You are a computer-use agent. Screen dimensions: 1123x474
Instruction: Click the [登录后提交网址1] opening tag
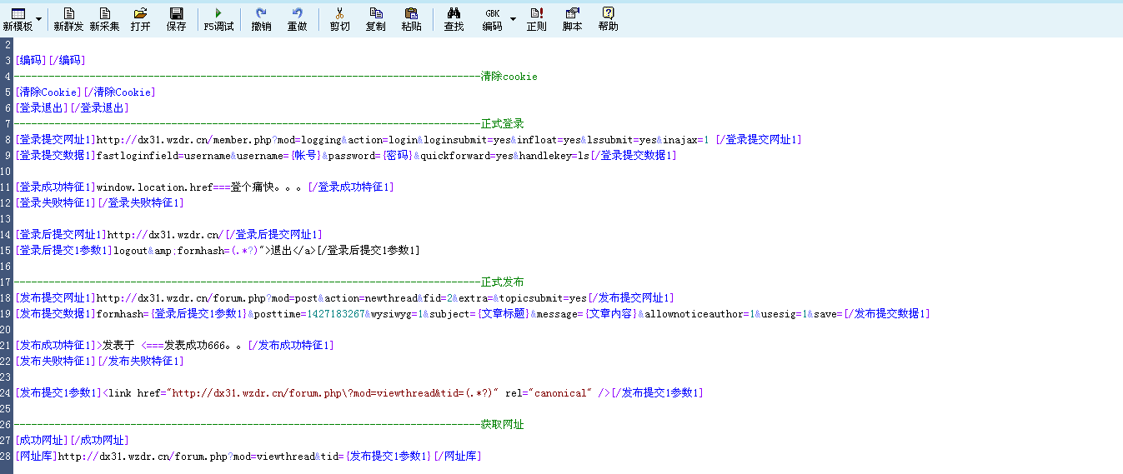[61, 235]
